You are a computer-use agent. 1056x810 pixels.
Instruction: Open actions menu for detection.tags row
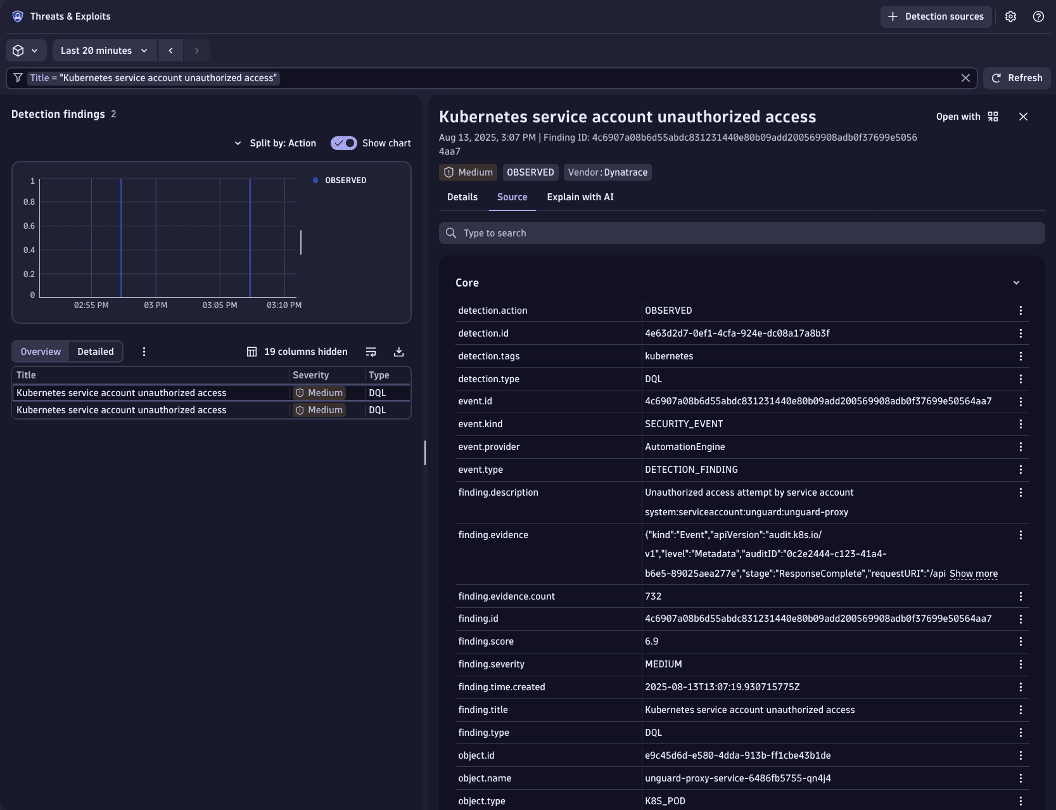click(x=1021, y=356)
